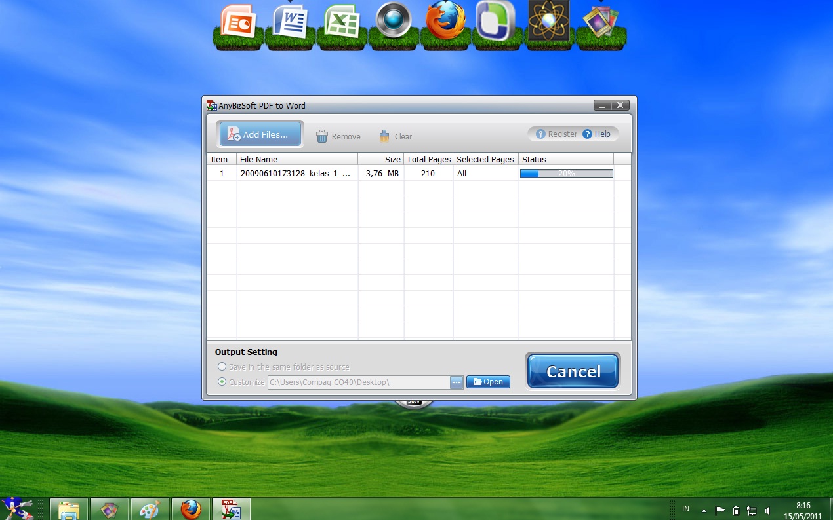This screenshot has width=833, height=520.
Task: Click the AnyBizSoft title bar app icon
Action: click(212, 105)
